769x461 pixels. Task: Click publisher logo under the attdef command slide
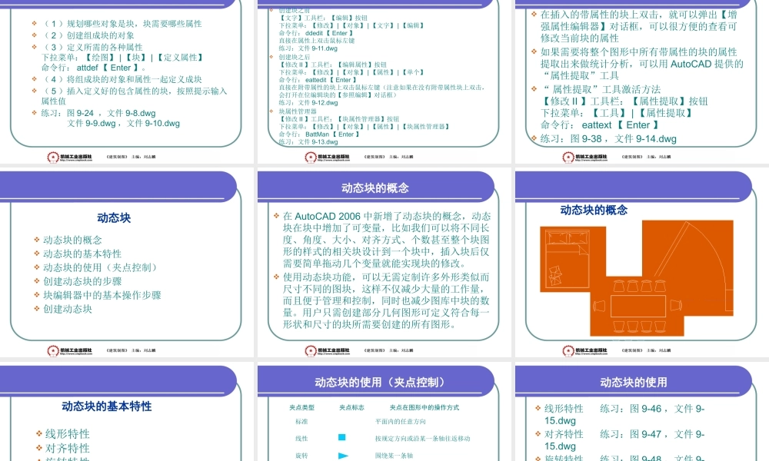point(69,158)
